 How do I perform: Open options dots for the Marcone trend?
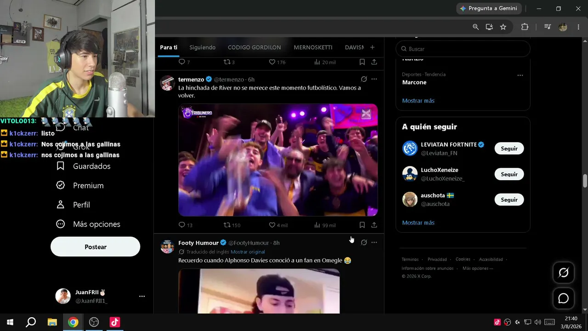click(x=520, y=75)
